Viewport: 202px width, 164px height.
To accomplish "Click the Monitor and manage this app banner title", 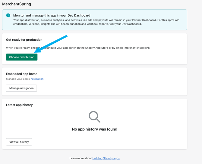I will (52, 15).
